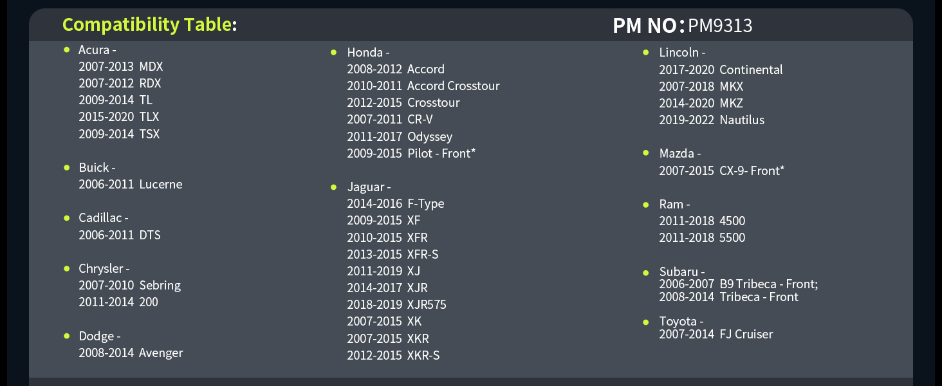
Task: Select the 2018-2019 XJR575 entry
Action: click(x=396, y=305)
